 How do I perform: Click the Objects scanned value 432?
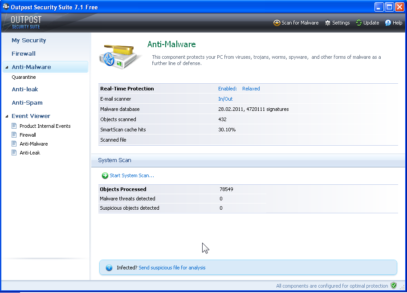pyautogui.click(x=222, y=119)
